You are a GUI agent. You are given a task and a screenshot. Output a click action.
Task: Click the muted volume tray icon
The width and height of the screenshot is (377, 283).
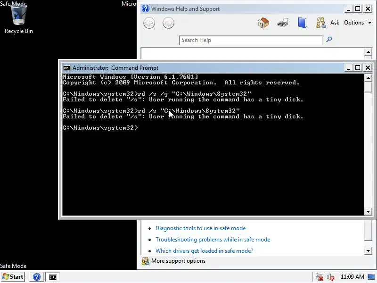click(331, 277)
